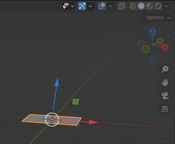Click the green Y axis on navigation gizmo
Image resolution: width=175 pixels, height=144 pixels.
coord(160,41)
